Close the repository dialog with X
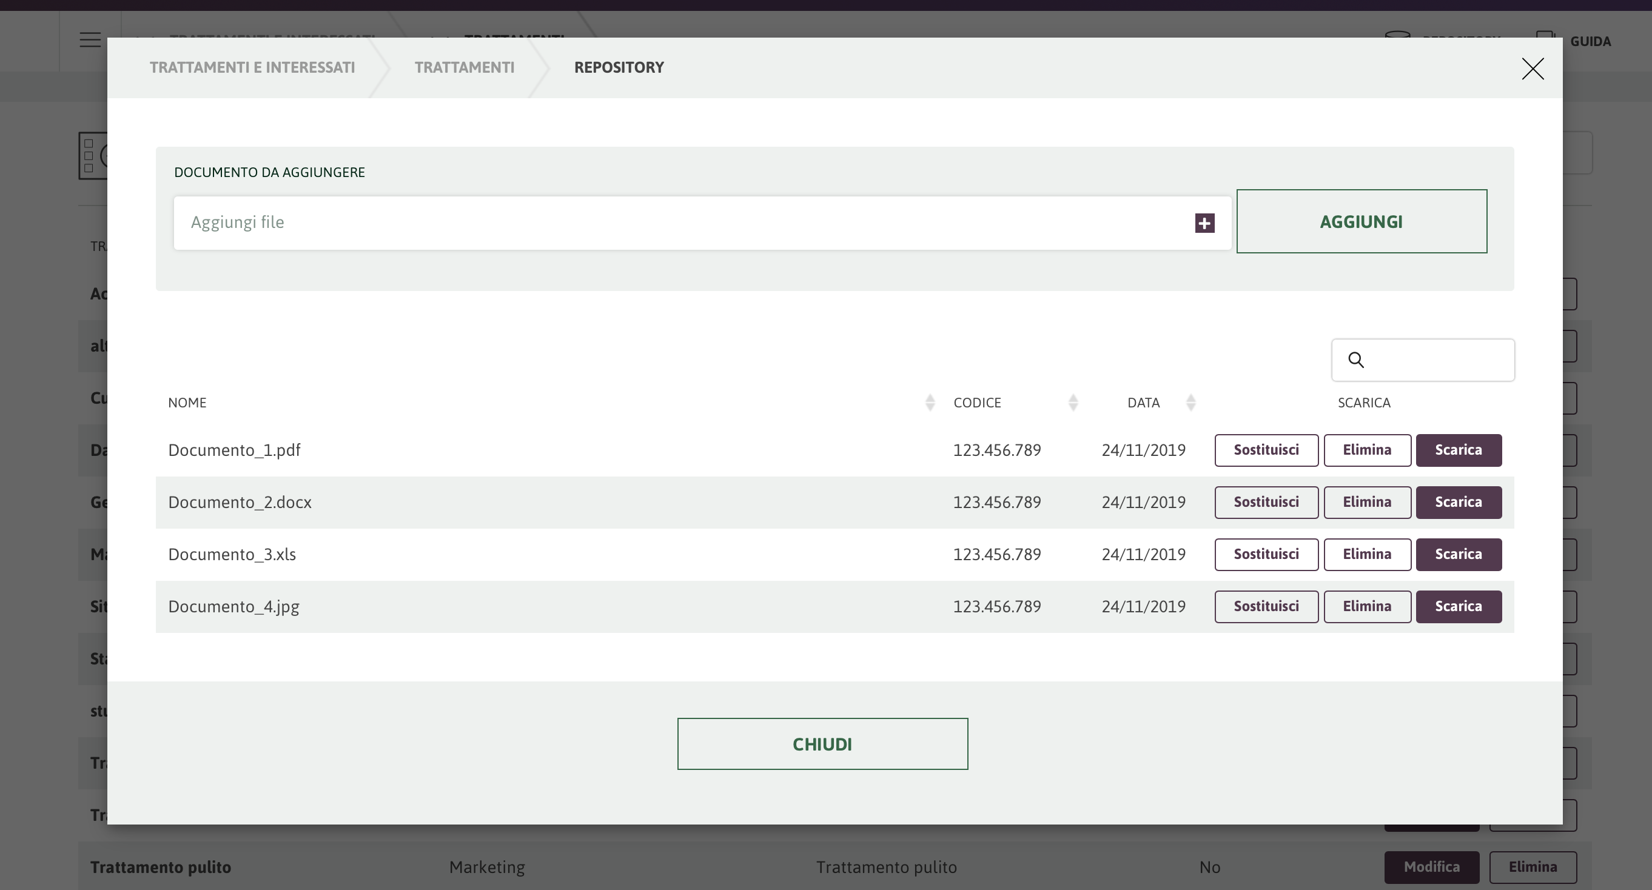This screenshot has height=890, width=1652. tap(1533, 69)
